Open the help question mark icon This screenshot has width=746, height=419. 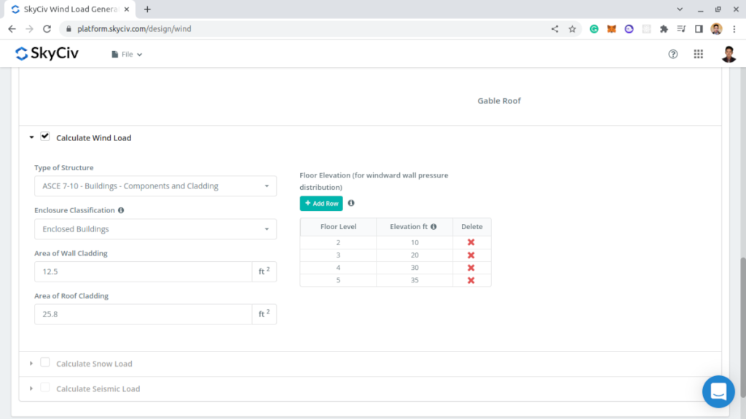click(673, 54)
